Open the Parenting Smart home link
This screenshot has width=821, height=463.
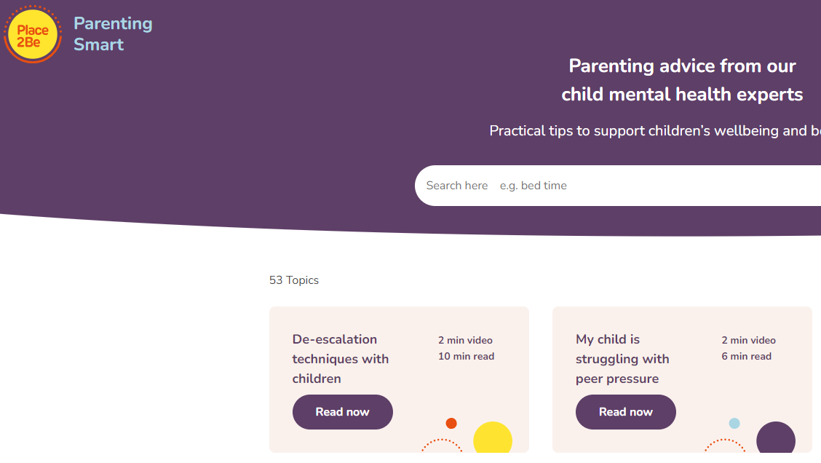(x=113, y=34)
